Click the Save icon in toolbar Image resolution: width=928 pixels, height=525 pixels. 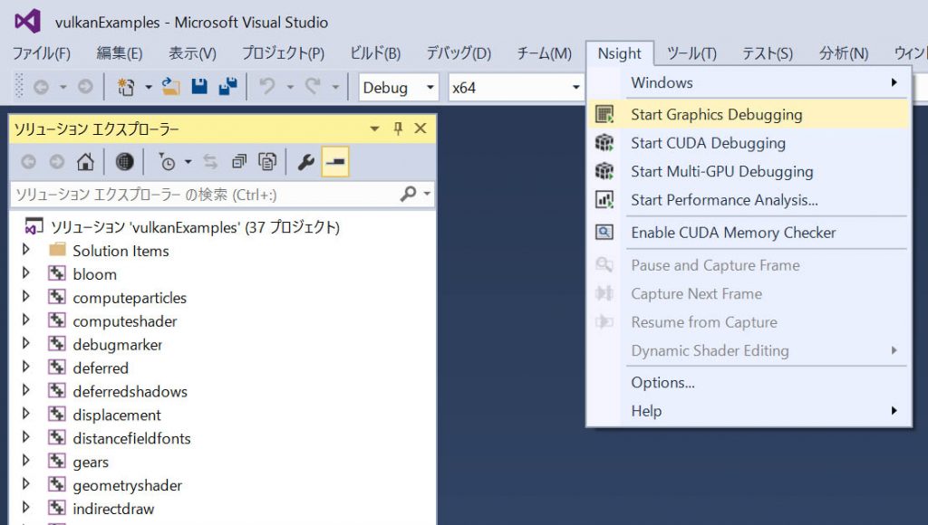[199, 86]
